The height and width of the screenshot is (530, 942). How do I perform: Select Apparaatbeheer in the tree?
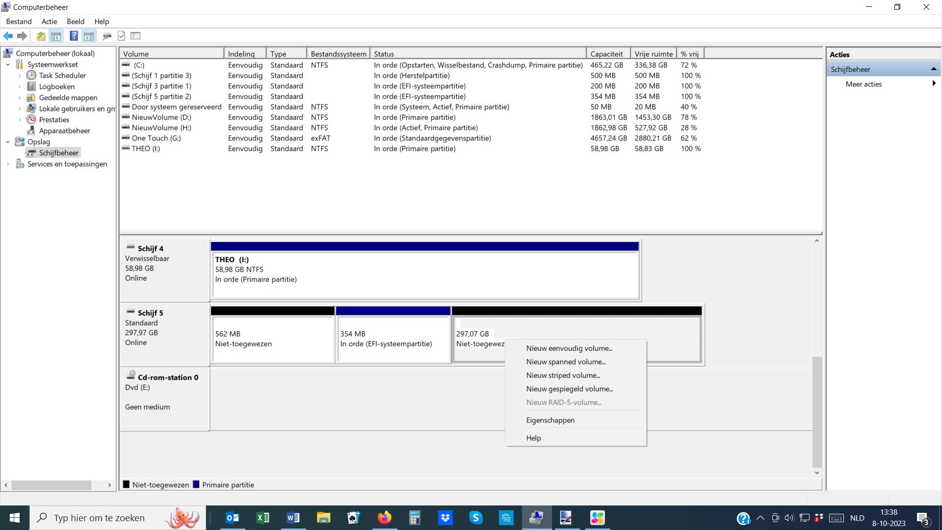click(x=64, y=131)
